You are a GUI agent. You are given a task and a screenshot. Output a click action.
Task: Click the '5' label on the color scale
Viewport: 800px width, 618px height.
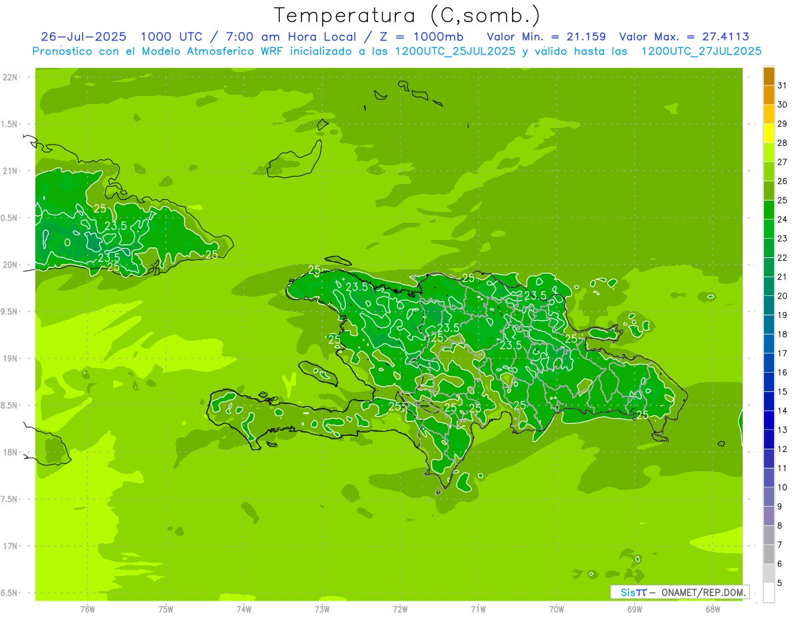[780, 583]
